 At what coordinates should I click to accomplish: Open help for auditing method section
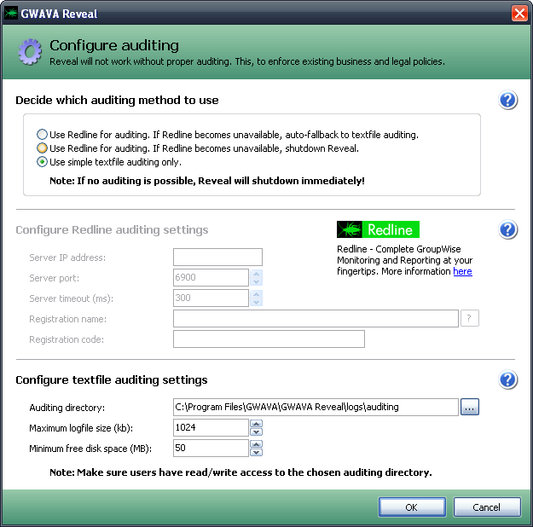508,100
